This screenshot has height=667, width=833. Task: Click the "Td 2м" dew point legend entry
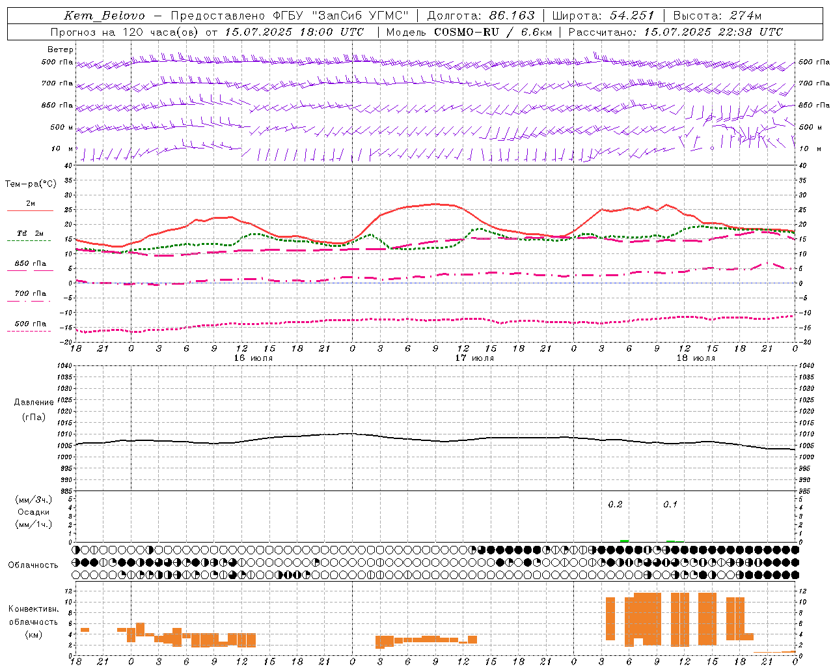[x=30, y=233]
